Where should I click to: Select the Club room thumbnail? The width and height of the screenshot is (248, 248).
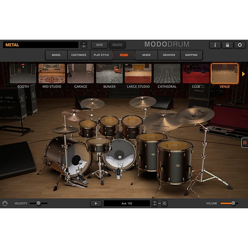(x=196, y=74)
